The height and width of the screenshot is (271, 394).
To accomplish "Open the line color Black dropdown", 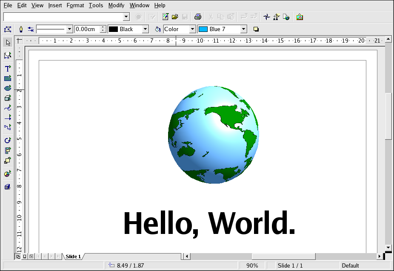I will click(x=145, y=29).
